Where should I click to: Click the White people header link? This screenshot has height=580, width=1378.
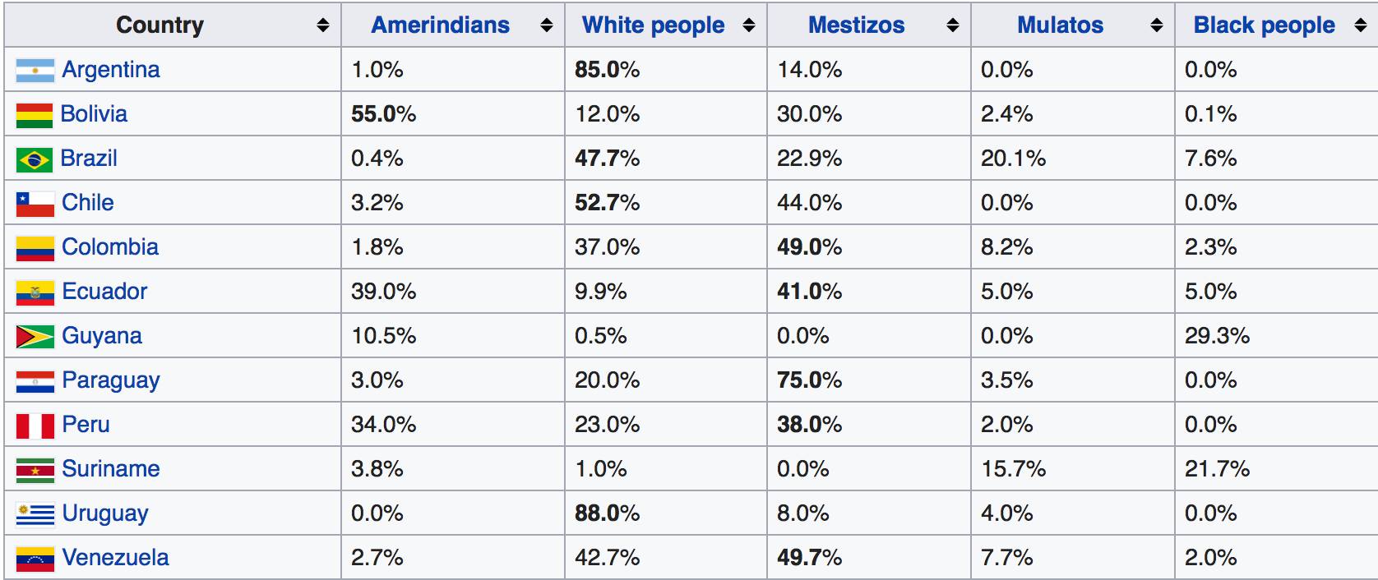(x=653, y=25)
